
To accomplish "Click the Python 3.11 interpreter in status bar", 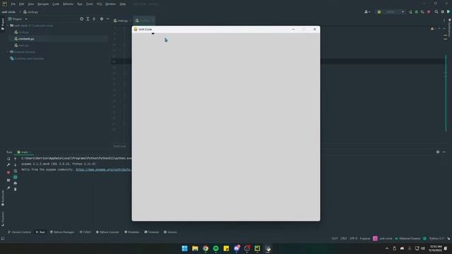I will point(436,238).
